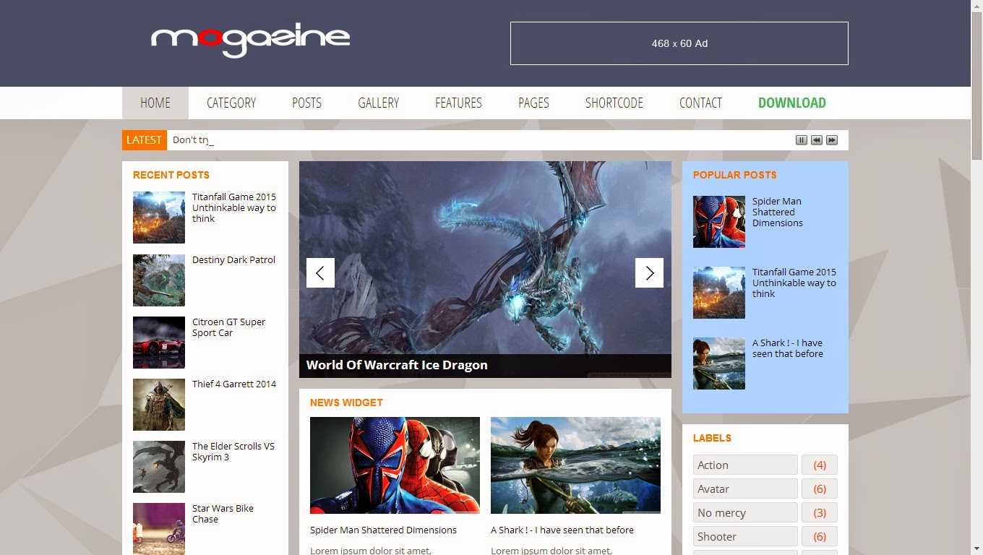The height and width of the screenshot is (555, 983).
Task: Advance slider with right arrow
Action: coord(649,272)
